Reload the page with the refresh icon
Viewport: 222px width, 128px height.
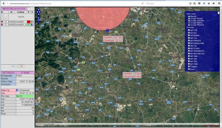click(x=143, y=3)
